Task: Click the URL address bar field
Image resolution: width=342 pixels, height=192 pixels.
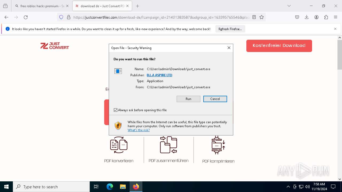Action: pyautogui.click(x=162, y=17)
